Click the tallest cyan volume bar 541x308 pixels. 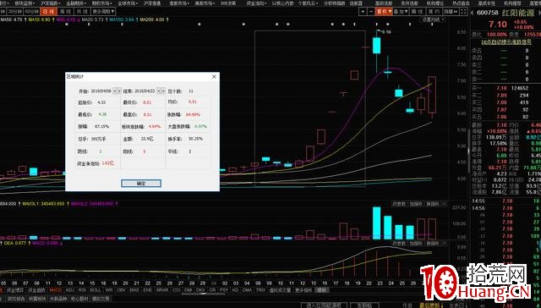377,223
